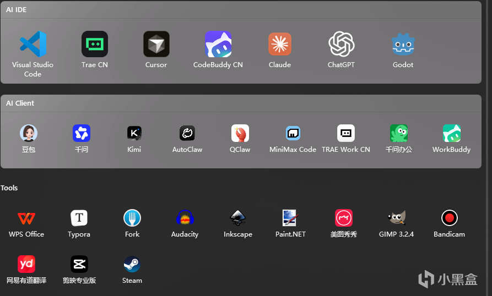Screen dimensions: 492x296
Task: Open the Visual Studio Code icon
Action: tap(33, 44)
